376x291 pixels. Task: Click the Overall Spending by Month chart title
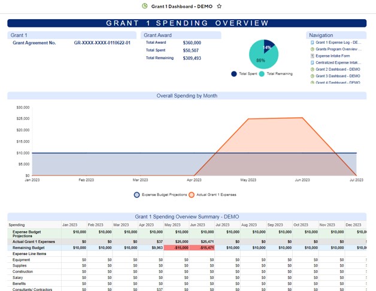[187, 96]
